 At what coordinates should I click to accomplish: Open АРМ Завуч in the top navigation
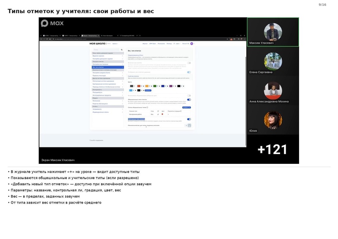tap(153, 43)
